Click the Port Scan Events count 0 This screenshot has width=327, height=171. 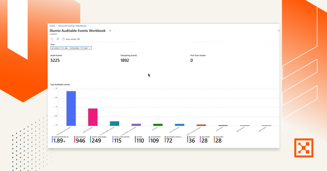[191, 60]
